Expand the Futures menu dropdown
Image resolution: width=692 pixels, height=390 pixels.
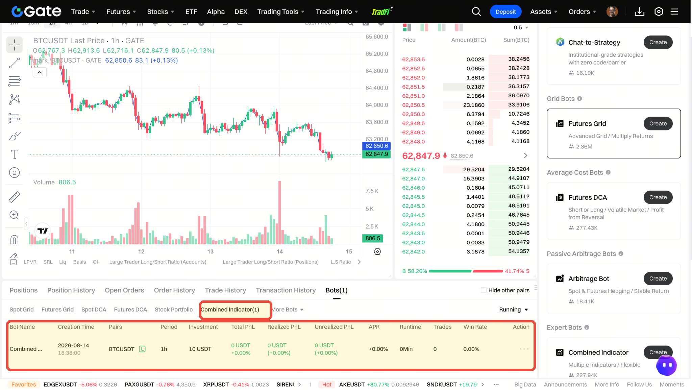pos(121,11)
